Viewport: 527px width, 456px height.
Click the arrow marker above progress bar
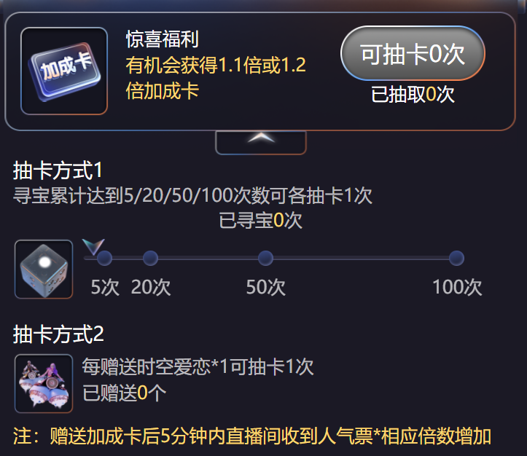(x=93, y=247)
